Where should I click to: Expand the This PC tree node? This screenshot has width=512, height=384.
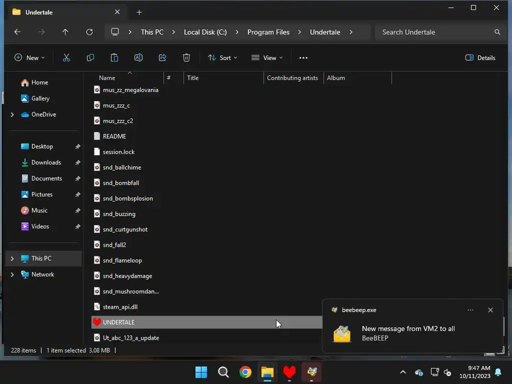12,258
